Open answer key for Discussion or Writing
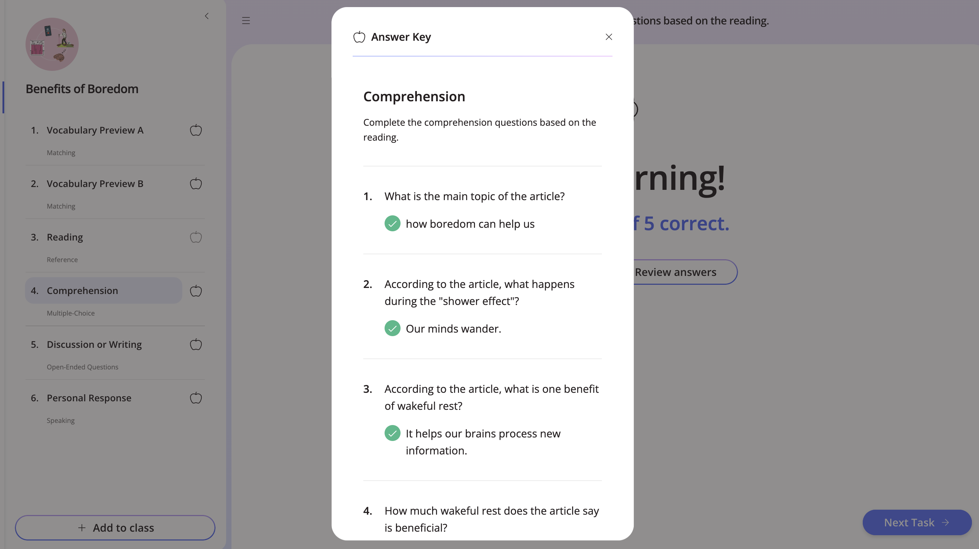Viewport: 979px width, 549px height. pos(196,344)
